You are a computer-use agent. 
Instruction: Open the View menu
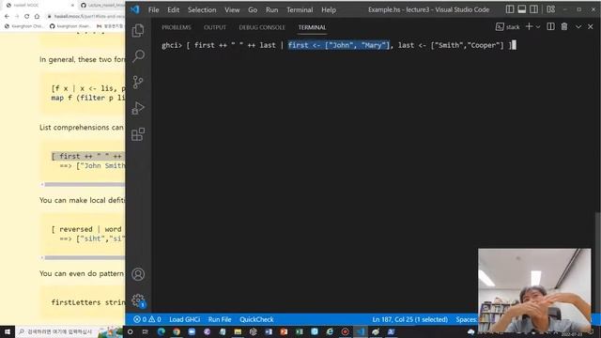tap(232, 10)
